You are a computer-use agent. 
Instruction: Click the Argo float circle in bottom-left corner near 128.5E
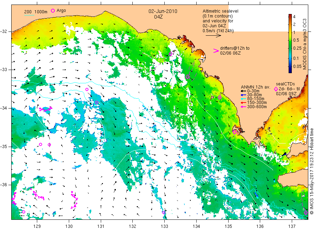pyautogui.click(x=24, y=212)
